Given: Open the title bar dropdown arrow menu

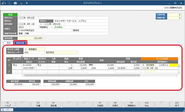Looking at the screenshot, I should pos(27,3).
